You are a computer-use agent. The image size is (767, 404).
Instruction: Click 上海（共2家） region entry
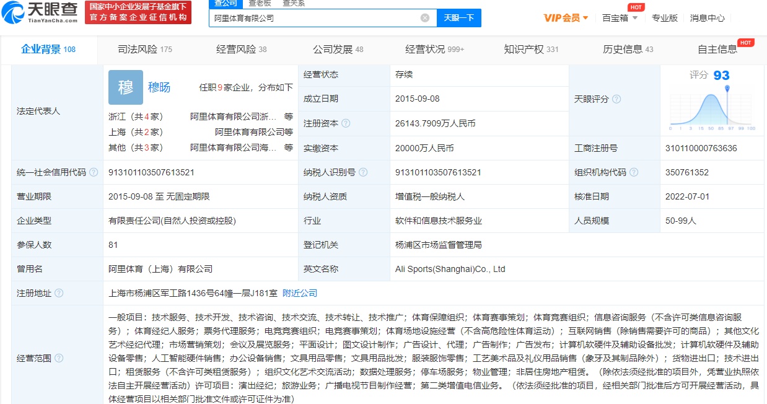[x=136, y=132]
